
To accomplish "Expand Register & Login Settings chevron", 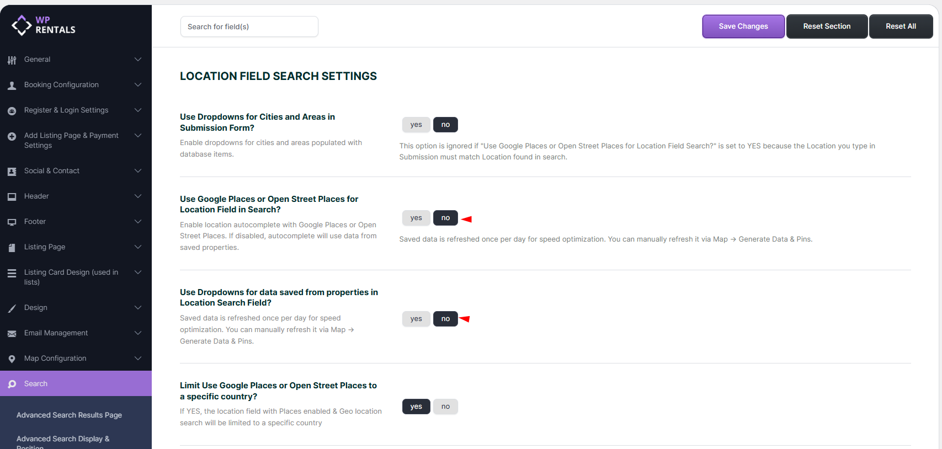I will 138,110.
